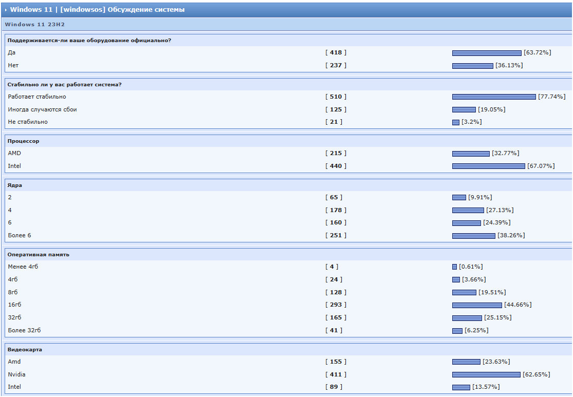Click vote count 440 for Intel processor
This screenshot has width=573, height=397.
click(x=336, y=166)
